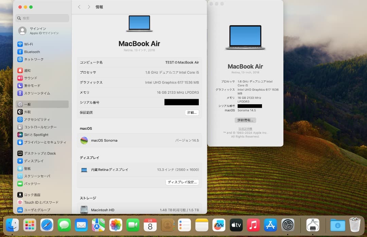
Task: Open the 法規証明書 legal link
Action: pyautogui.click(x=245, y=128)
